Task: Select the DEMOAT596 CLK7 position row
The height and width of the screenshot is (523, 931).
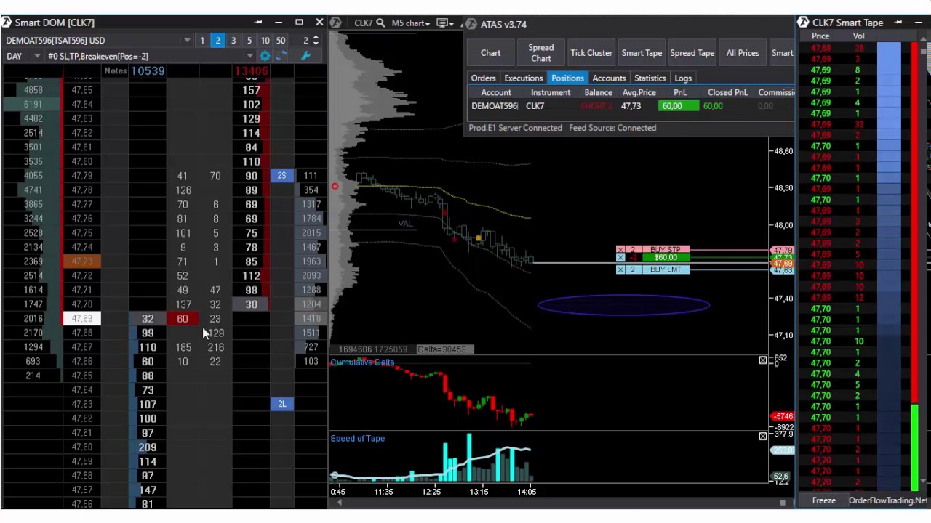Action: click(x=630, y=106)
